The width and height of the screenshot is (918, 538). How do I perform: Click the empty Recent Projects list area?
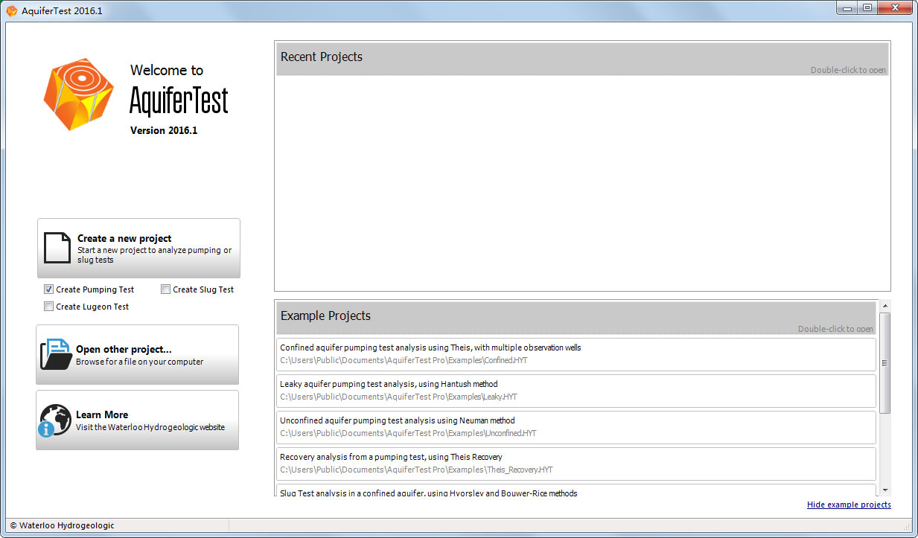point(582,182)
